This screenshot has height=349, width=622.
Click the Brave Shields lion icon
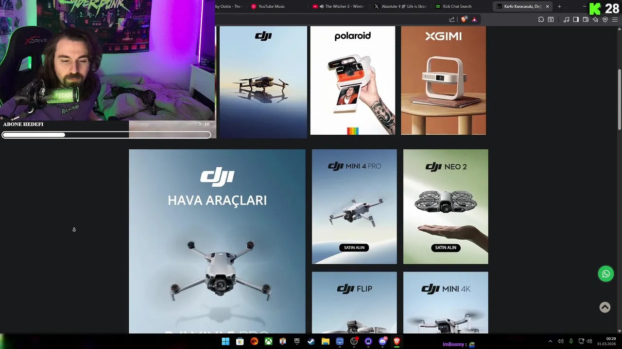[x=464, y=19]
